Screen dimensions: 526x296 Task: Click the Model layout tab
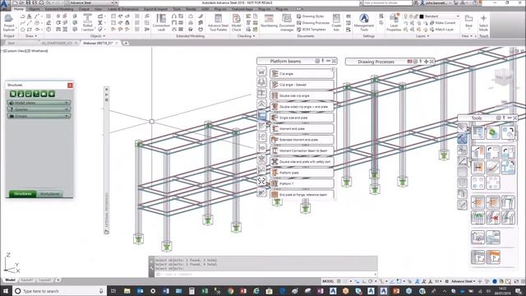pyautogui.click(x=10, y=280)
